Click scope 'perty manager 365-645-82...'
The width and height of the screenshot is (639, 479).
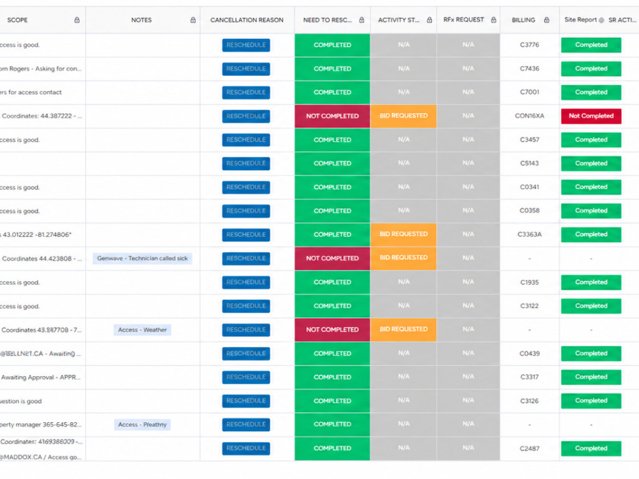tap(41, 425)
